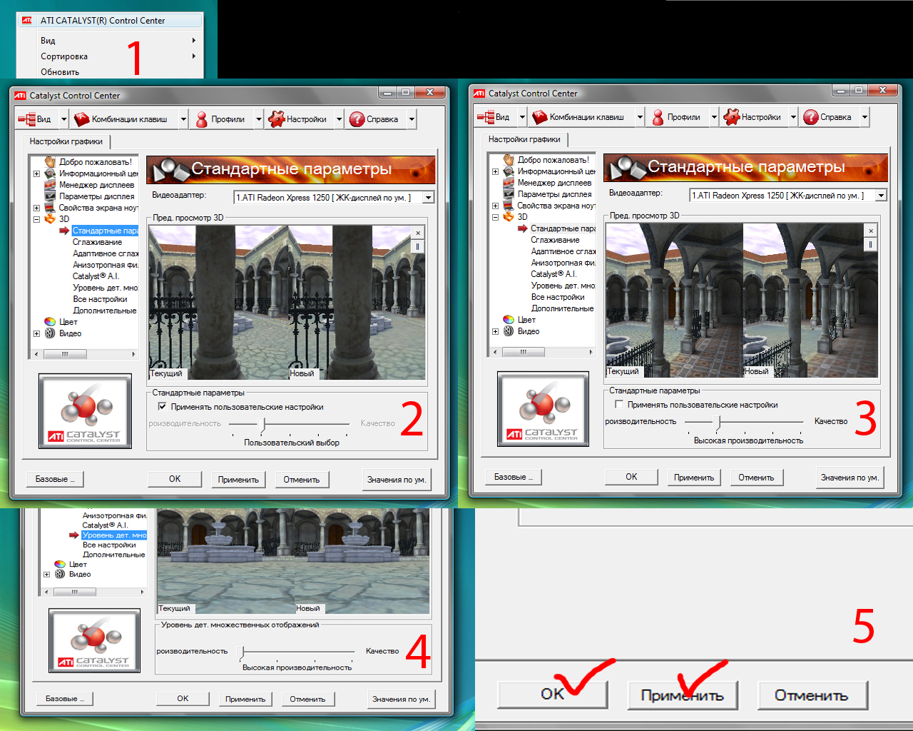This screenshot has height=731, width=913.
Task: Click Комбинации клавиш icon in right Catalyst window
Action: (540, 117)
